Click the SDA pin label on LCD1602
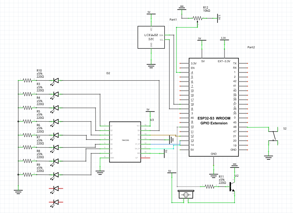This screenshot has width=293, height=213. pos(161,35)
